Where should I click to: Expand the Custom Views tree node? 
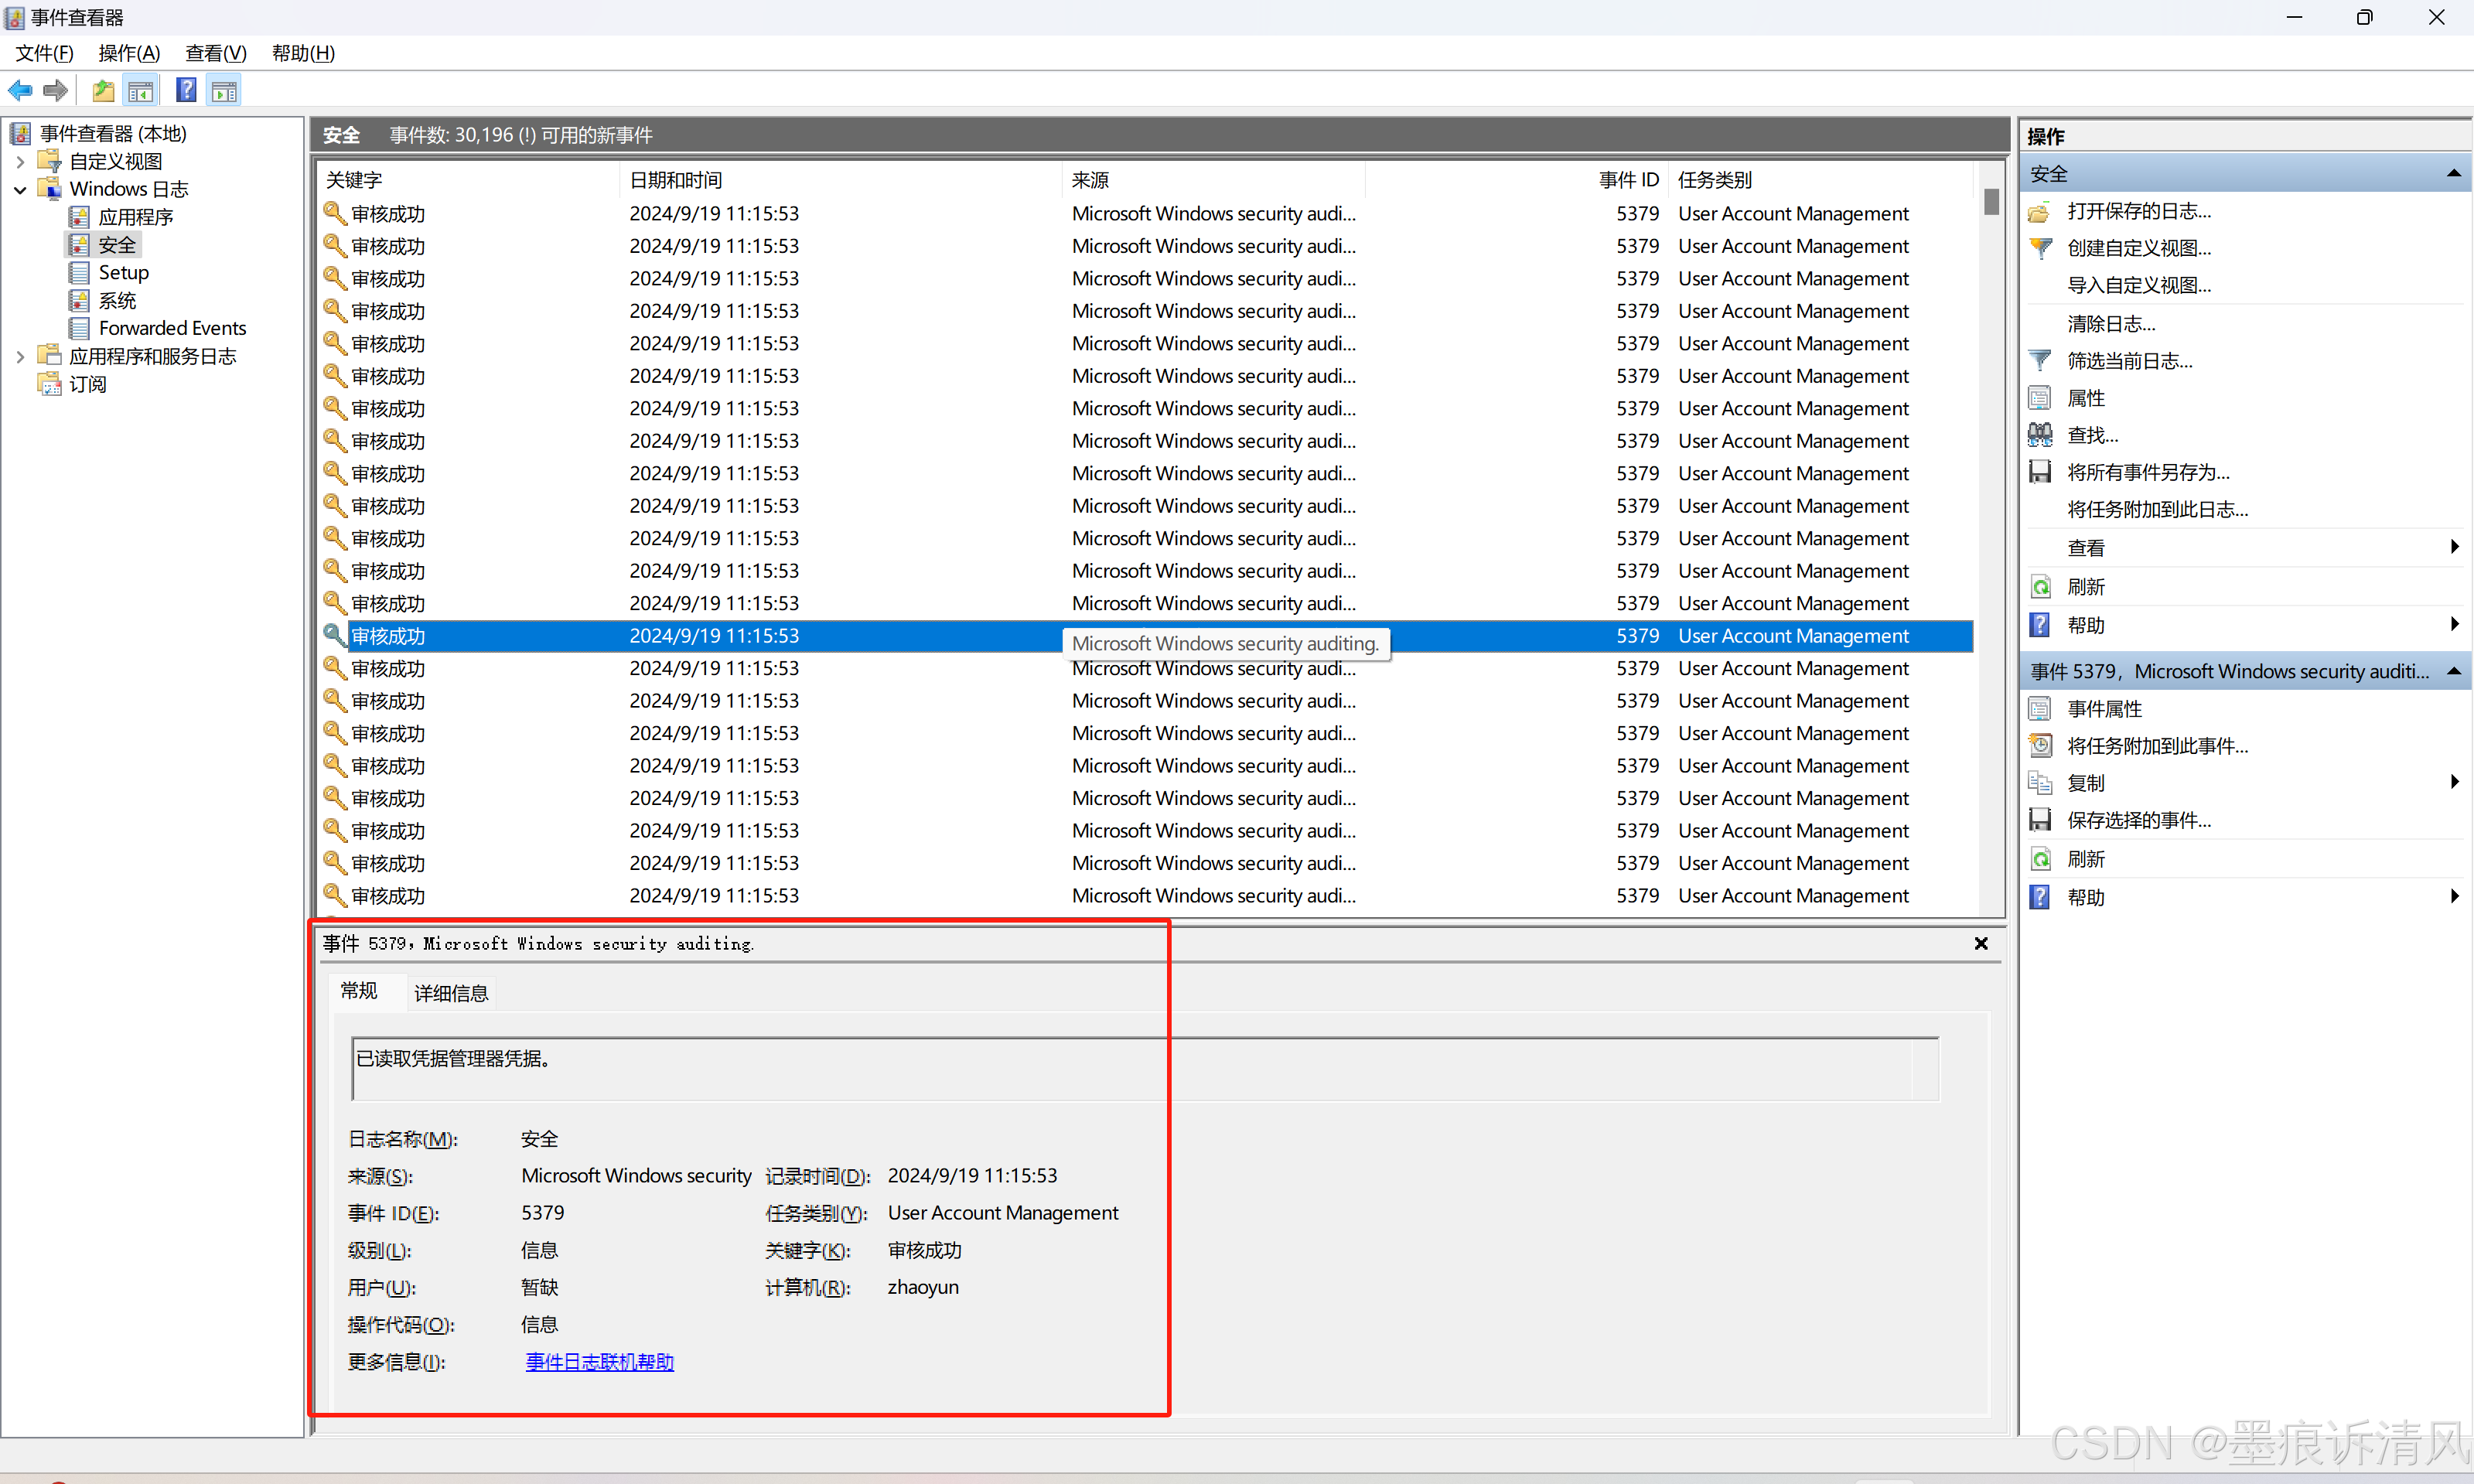point(20,161)
